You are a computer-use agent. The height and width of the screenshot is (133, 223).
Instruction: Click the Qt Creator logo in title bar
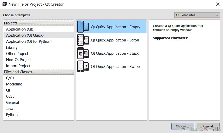point(5,4)
